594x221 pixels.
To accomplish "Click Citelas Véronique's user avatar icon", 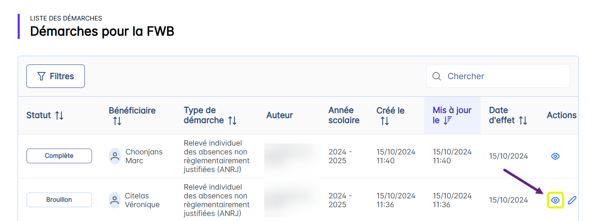I will (115, 200).
